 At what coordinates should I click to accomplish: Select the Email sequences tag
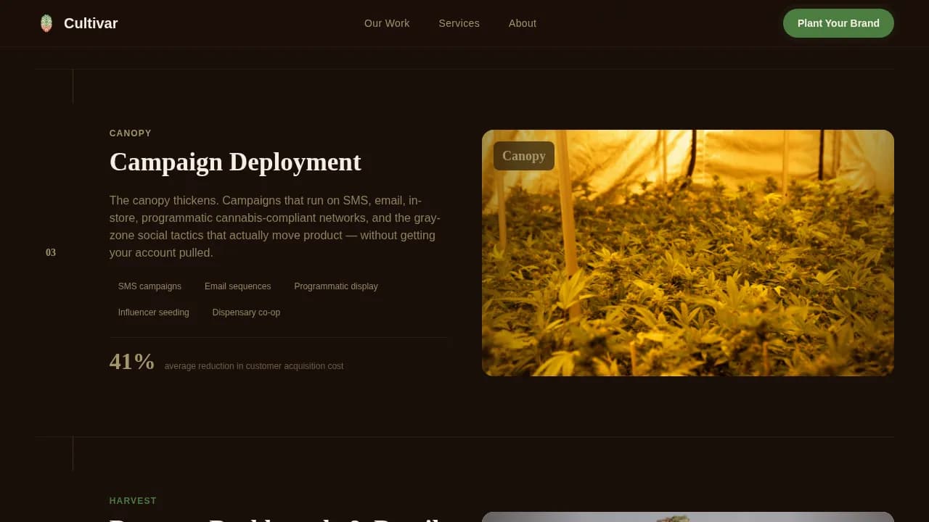coord(238,286)
